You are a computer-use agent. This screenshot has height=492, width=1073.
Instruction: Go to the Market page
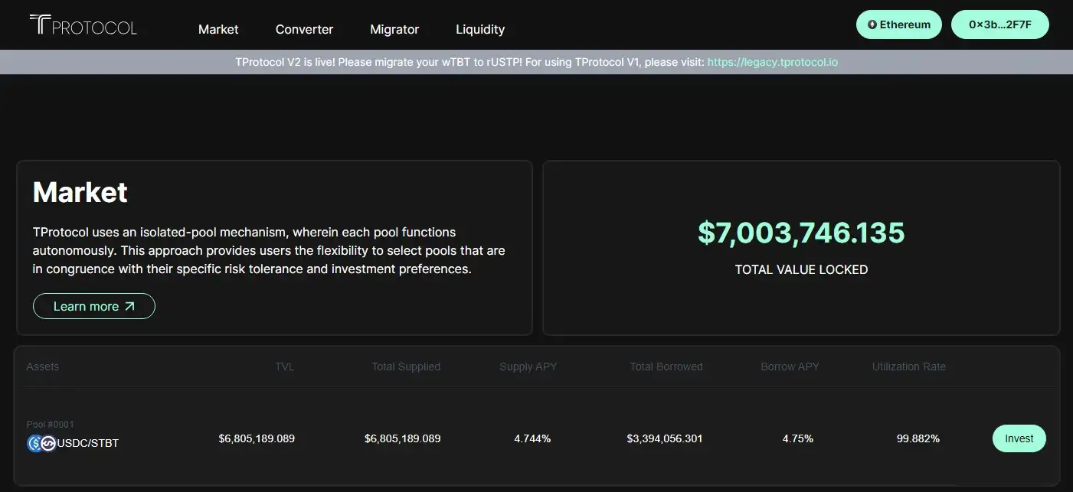pos(218,29)
